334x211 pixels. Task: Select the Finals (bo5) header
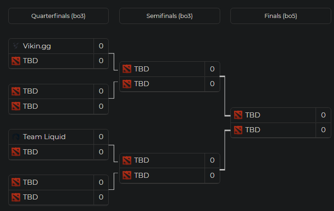[281, 16]
